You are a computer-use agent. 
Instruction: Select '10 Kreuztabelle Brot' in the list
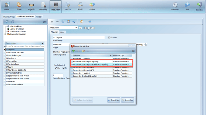click(x=25, y=73)
